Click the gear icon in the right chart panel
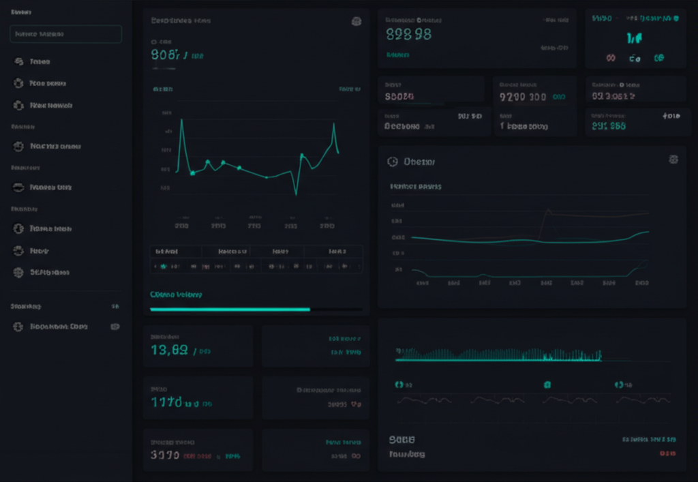 [x=673, y=160]
